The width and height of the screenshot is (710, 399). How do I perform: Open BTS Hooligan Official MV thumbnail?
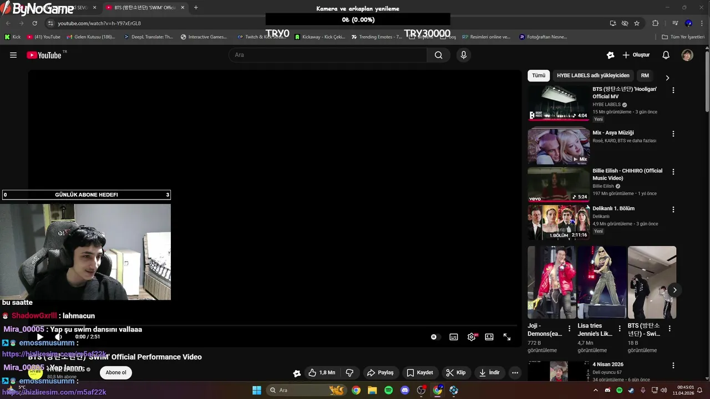(x=559, y=103)
